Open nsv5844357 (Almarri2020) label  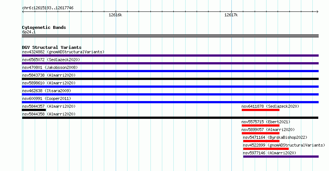[49, 106]
